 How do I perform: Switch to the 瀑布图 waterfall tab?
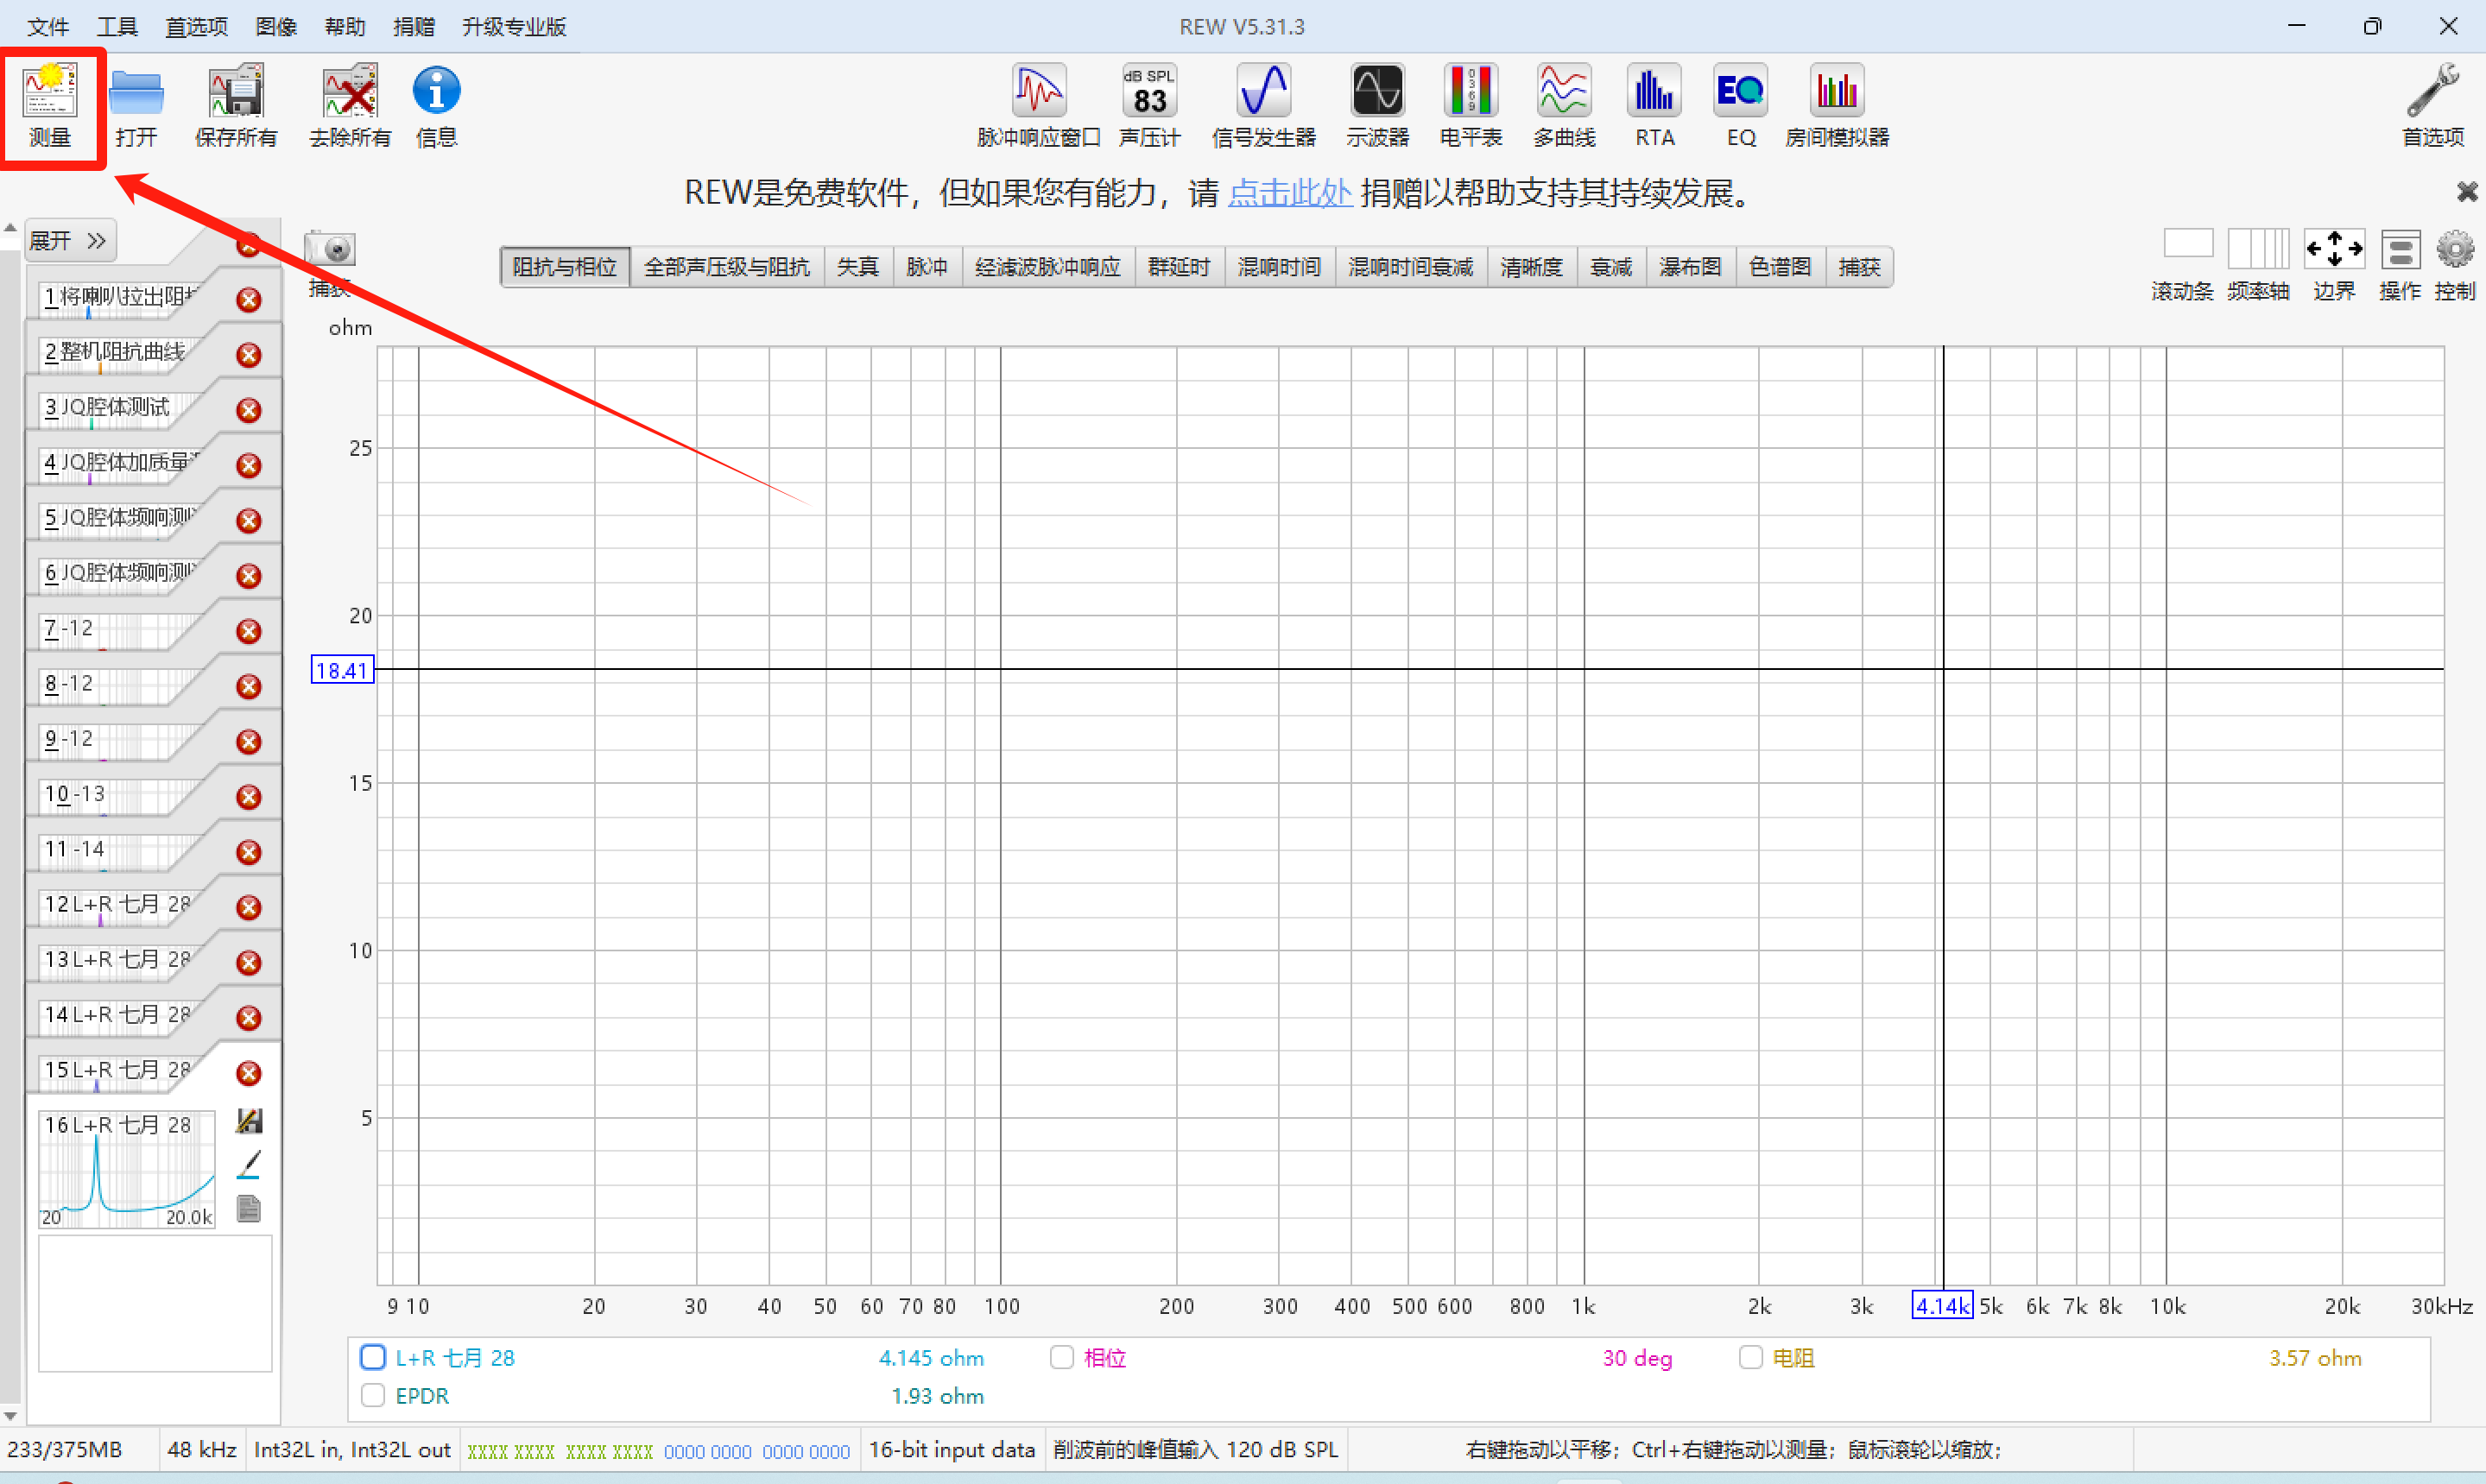[1690, 267]
